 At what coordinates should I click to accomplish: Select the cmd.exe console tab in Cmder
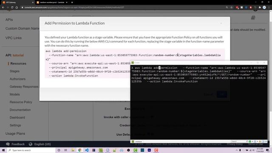pyautogui.click(x=137, y=142)
